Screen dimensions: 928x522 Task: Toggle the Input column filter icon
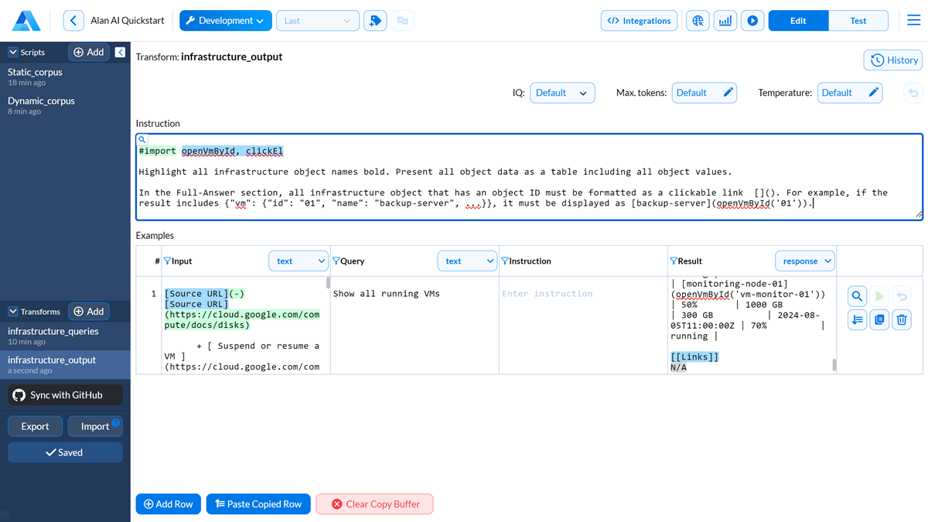click(167, 261)
